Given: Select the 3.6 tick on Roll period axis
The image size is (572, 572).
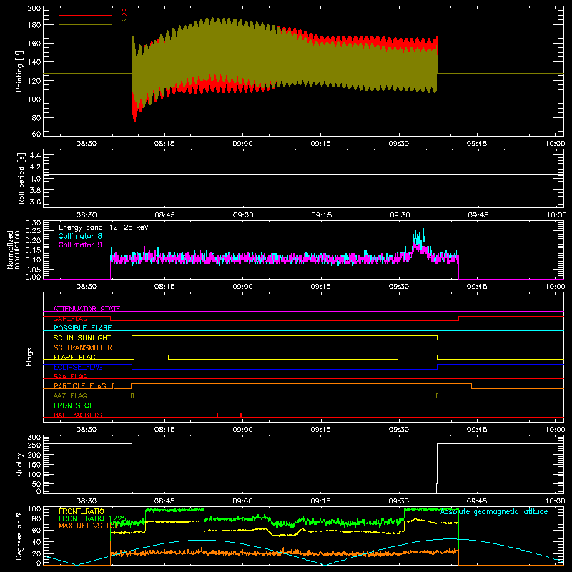Looking at the screenshot, I should point(35,202).
